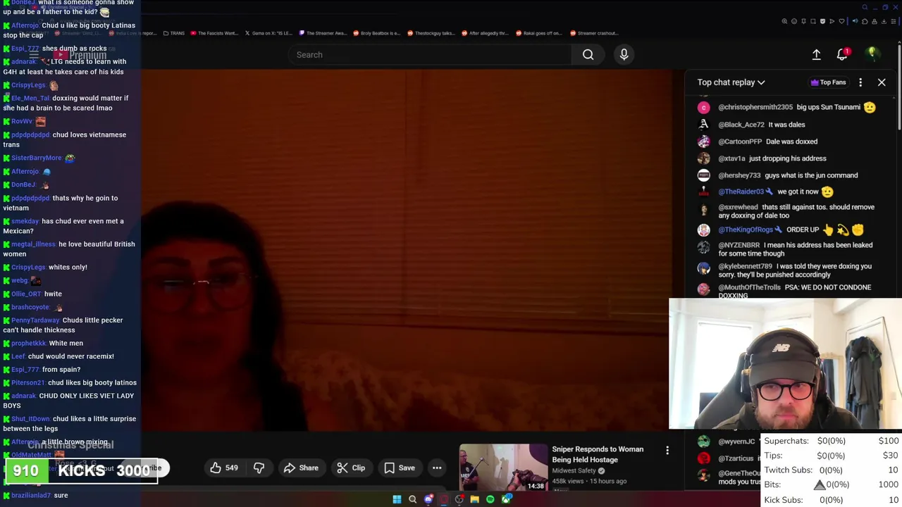This screenshot has height=507, width=902.
Task: Click the browser tab-search magnifier icon
Action: click(x=865, y=7)
